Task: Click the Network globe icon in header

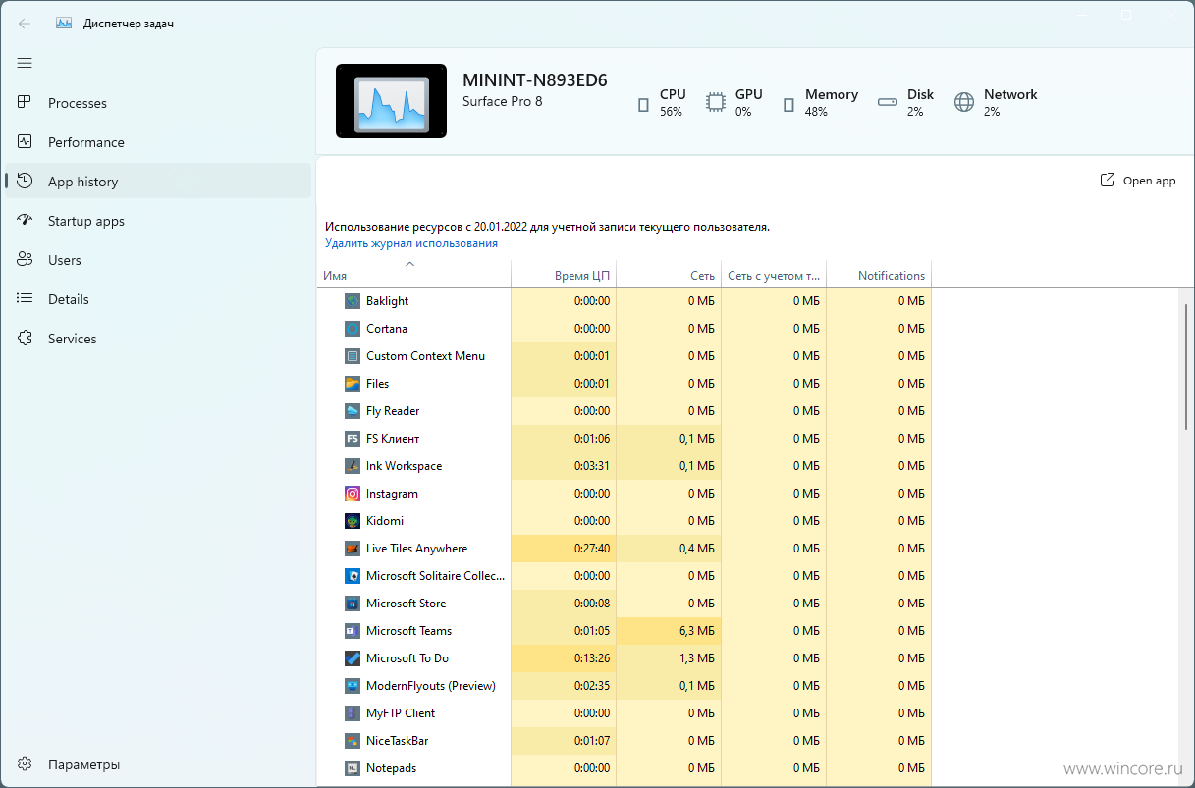Action: coord(964,103)
